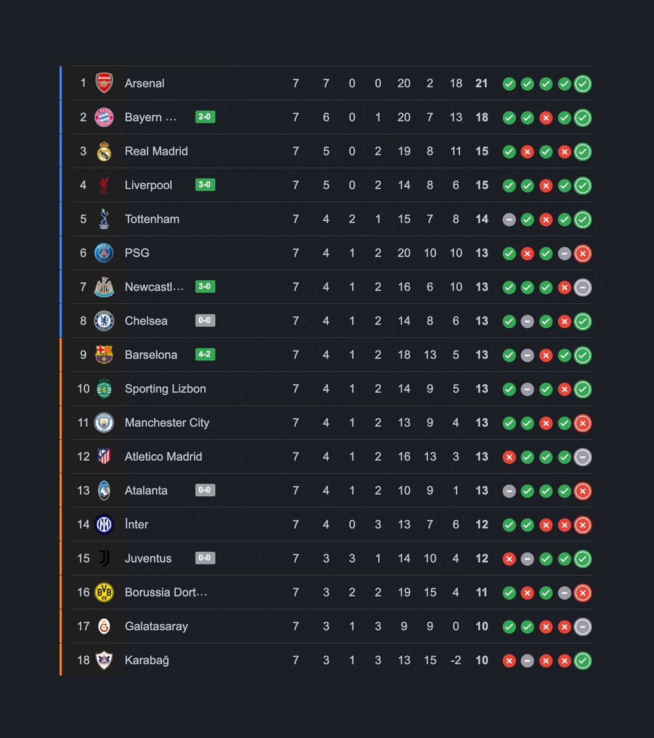Click the Chelsea club crest
The image size is (654, 738).
click(104, 321)
